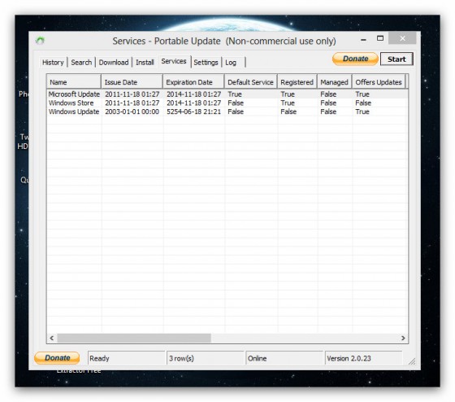Sort by the Issue Date column header

(132, 82)
